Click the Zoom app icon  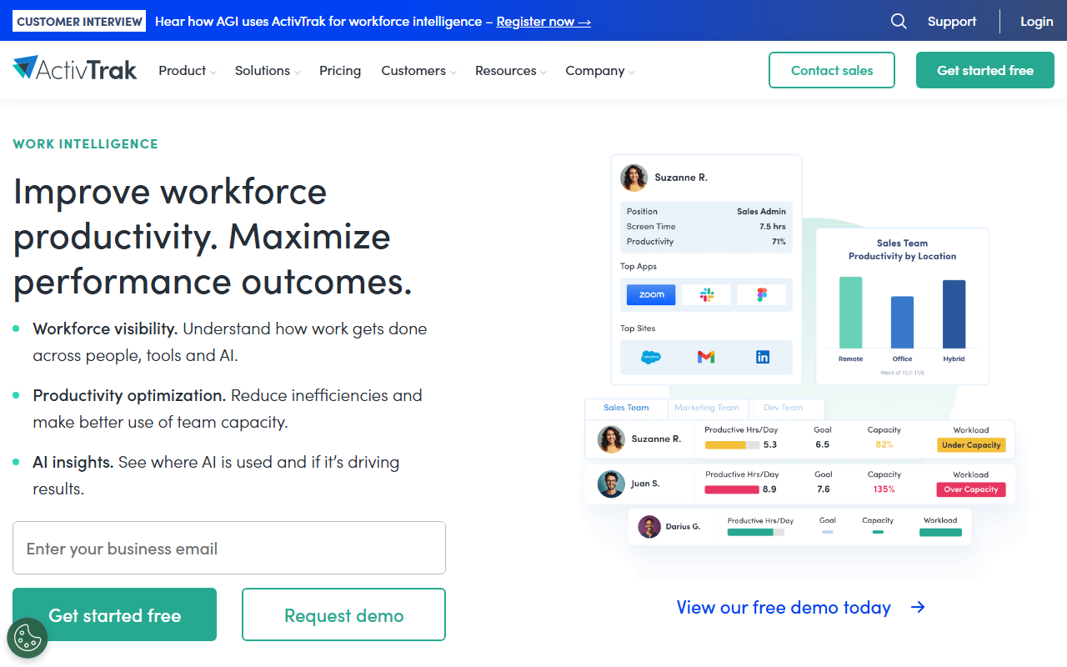coord(651,294)
